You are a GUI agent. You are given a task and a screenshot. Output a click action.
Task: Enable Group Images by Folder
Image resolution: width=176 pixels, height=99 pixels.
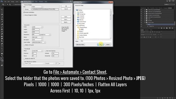pos(24,15)
